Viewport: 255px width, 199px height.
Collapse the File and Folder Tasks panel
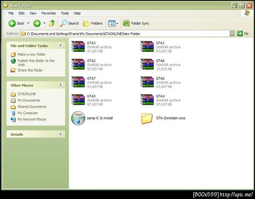point(60,45)
